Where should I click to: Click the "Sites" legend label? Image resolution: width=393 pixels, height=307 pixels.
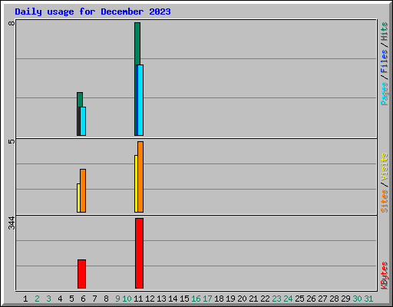[x=384, y=201]
